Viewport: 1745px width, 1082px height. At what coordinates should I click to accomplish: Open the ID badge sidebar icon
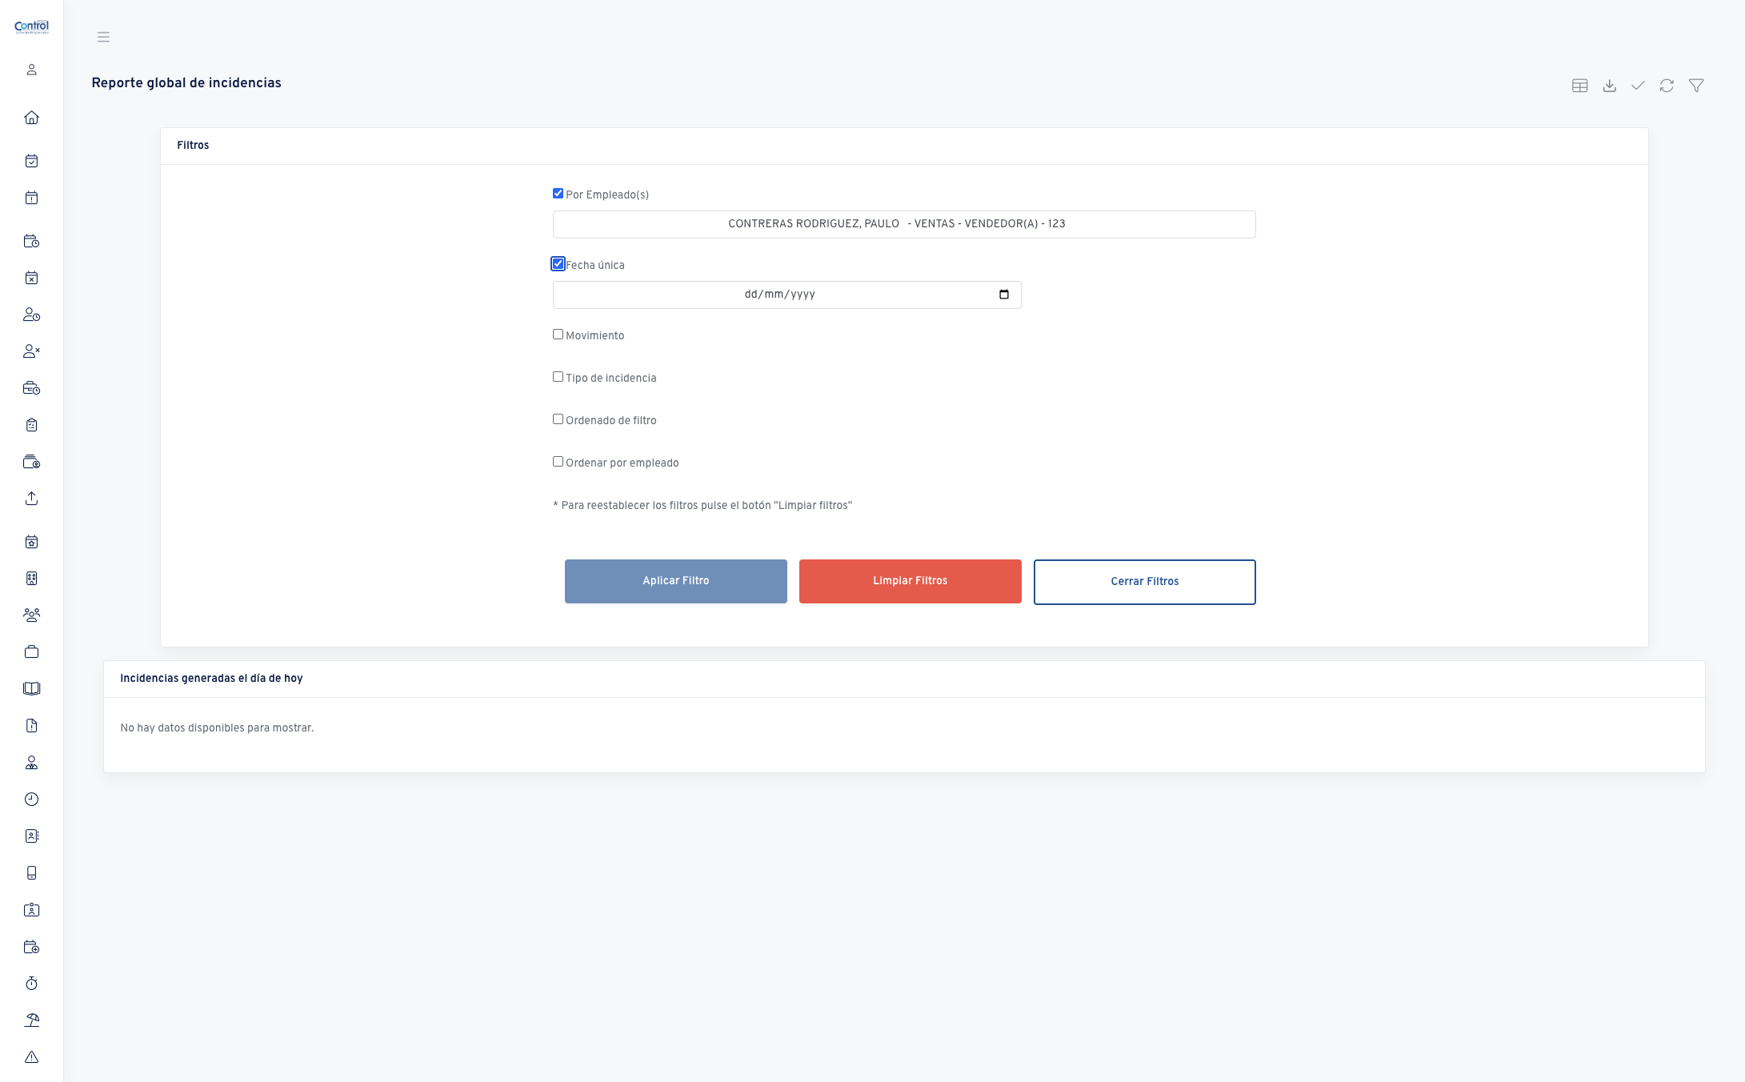32,910
